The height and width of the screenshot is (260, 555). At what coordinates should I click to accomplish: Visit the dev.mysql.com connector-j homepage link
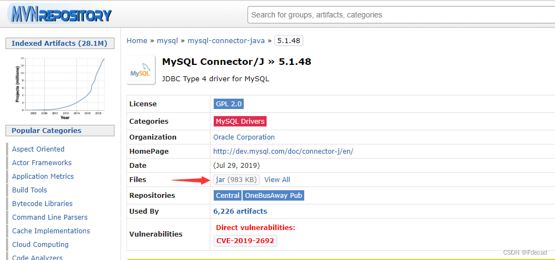[283, 152]
